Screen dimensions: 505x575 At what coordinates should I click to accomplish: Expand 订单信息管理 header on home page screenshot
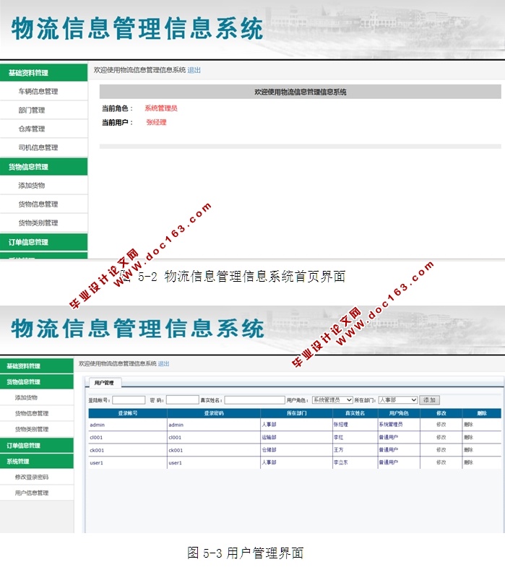tap(43, 242)
